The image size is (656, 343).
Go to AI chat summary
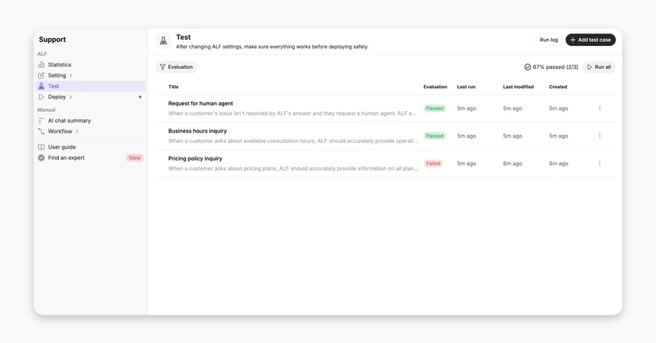(91, 121)
